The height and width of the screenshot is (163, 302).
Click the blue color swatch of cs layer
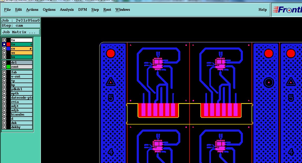pos(8,49)
